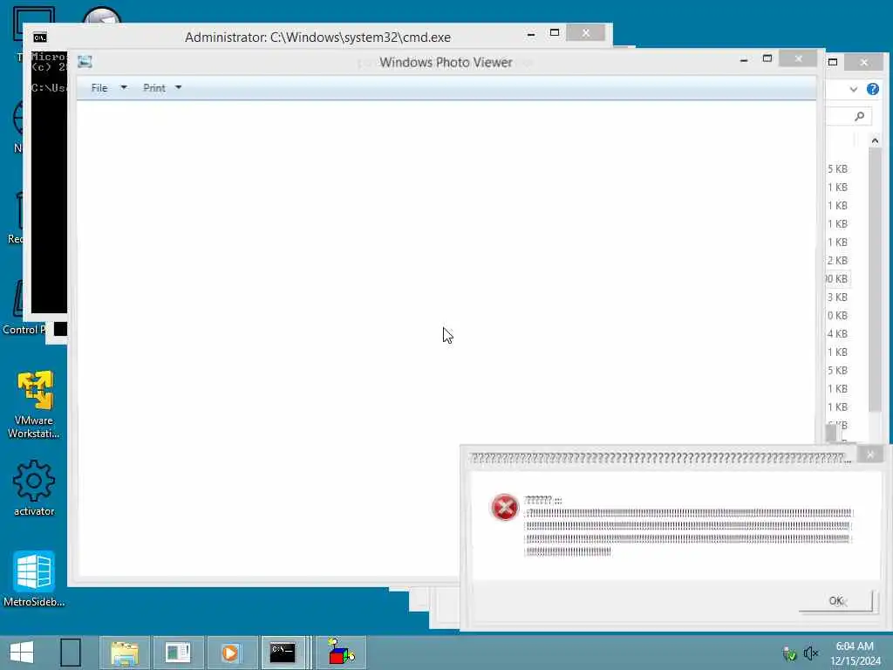The height and width of the screenshot is (670, 893).
Task: Open File Explorer from the taskbar
Action: point(125,653)
